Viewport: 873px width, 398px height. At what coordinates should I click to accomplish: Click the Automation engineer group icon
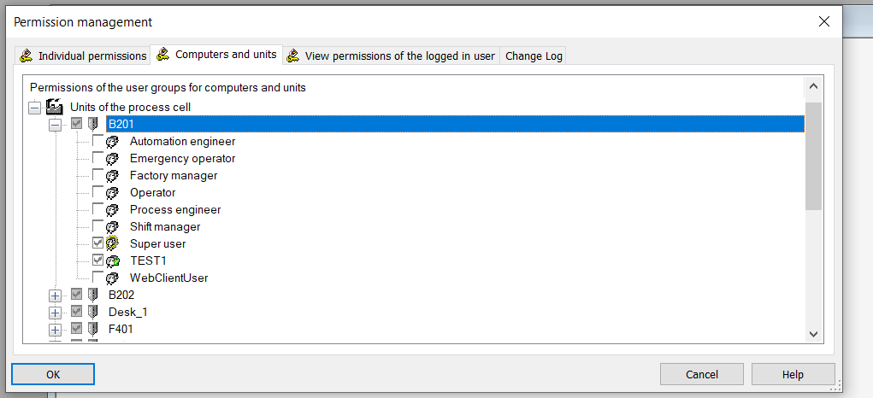(112, 142)
